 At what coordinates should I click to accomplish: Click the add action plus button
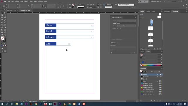click(118, 29)
